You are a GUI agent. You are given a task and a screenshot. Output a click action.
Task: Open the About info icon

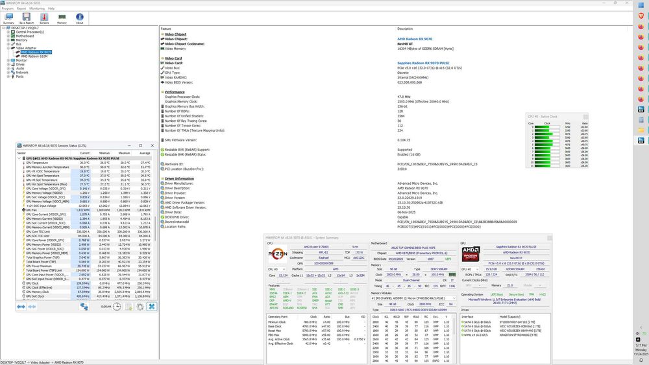pos(79,18)
